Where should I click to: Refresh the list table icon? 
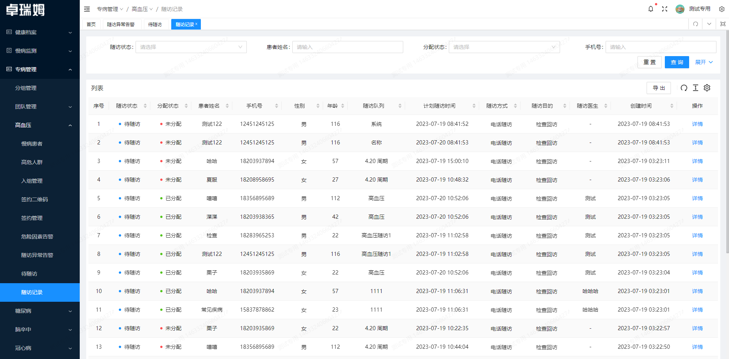click(684, 88)
